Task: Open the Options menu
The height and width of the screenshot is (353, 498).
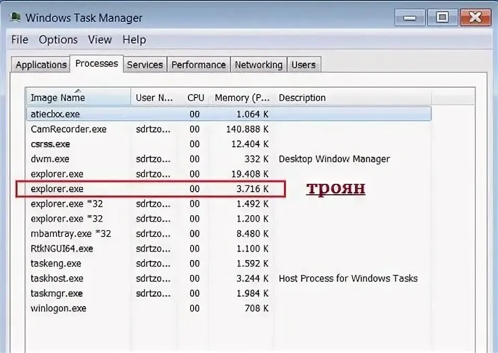Action: [x=58, y=40]
